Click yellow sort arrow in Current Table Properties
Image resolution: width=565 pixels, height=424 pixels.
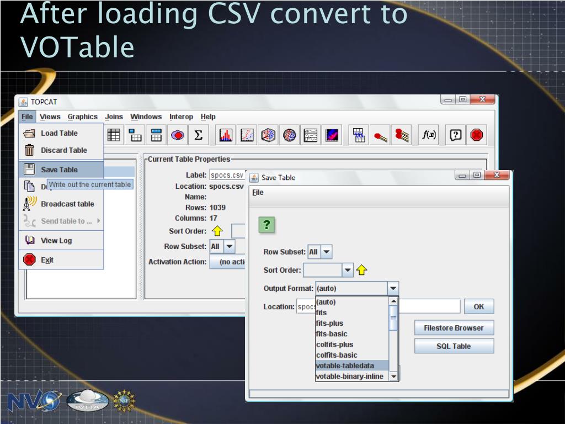coord(217,231)
